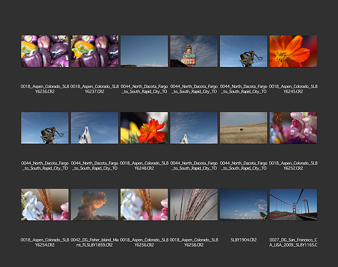Viewport: 338px width, 267px height.
Task: Select the close-up large white spire thumbnail
Action: 95,128
